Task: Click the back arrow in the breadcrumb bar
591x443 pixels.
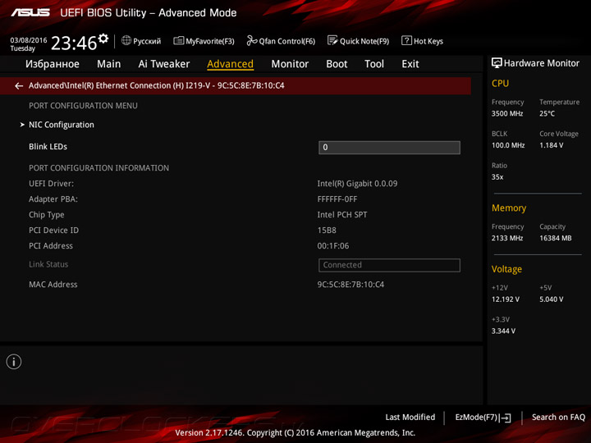Action: pyautogui.click(x=19, y=86)
